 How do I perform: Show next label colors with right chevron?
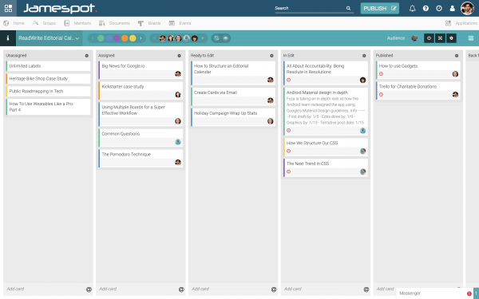point(141,38)
